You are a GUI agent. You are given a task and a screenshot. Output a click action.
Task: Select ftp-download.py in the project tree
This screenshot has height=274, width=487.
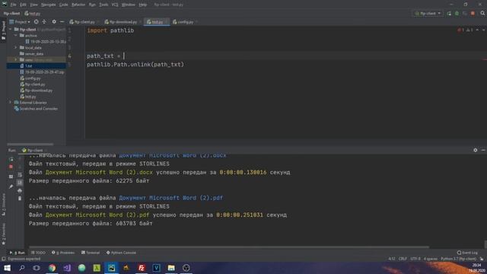(37, 91)
